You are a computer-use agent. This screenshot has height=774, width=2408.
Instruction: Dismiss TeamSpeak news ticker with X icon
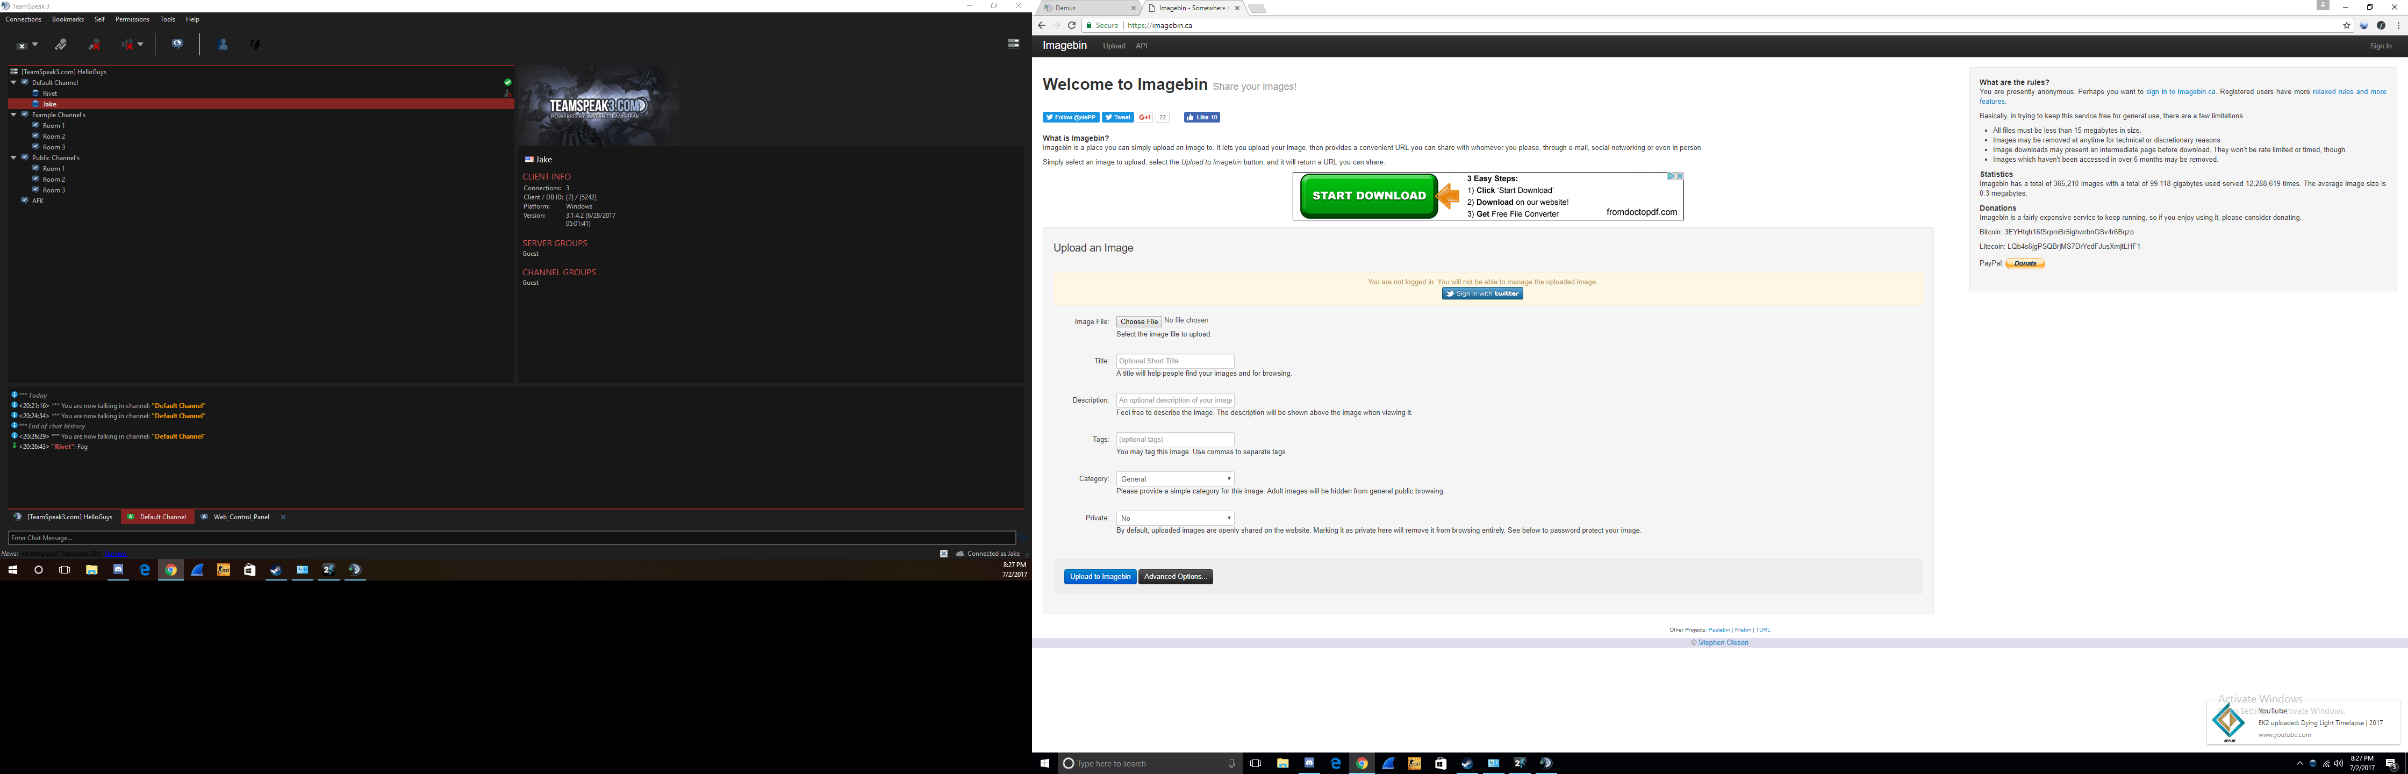click(943, 554)
